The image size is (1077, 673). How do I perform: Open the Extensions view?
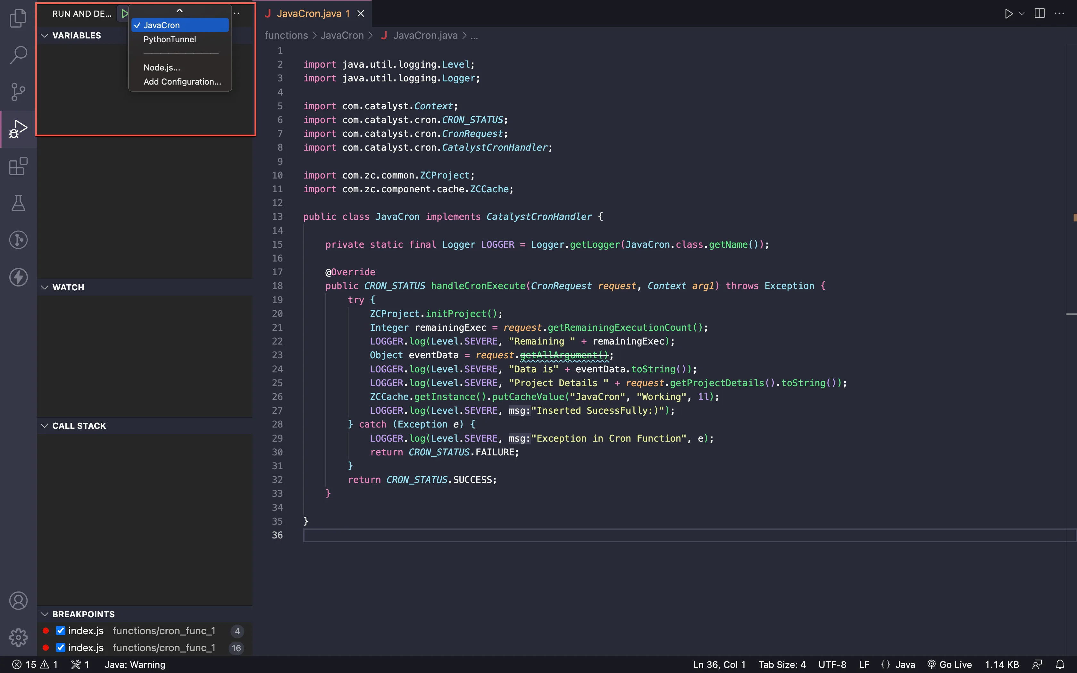pos(18,166)
